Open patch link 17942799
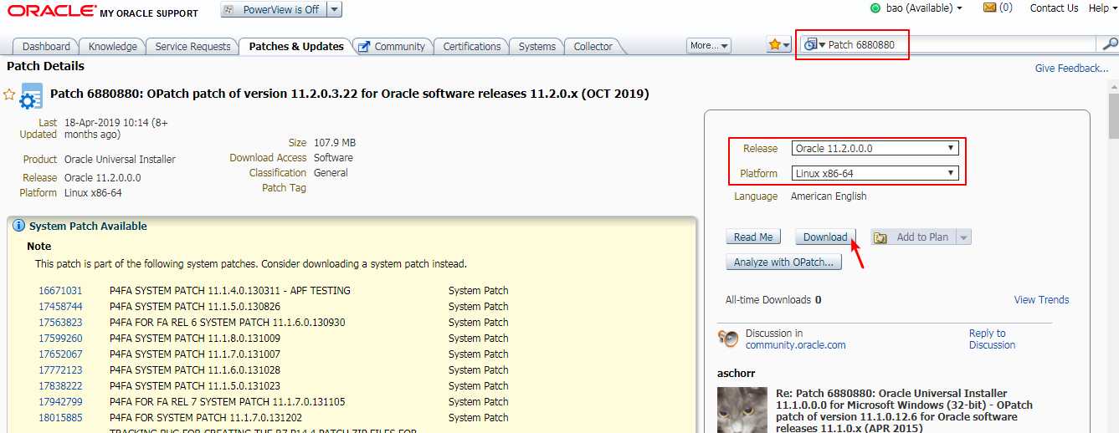Image resolution: width=1119 pixels, height=433 pixels. (60, 402)
